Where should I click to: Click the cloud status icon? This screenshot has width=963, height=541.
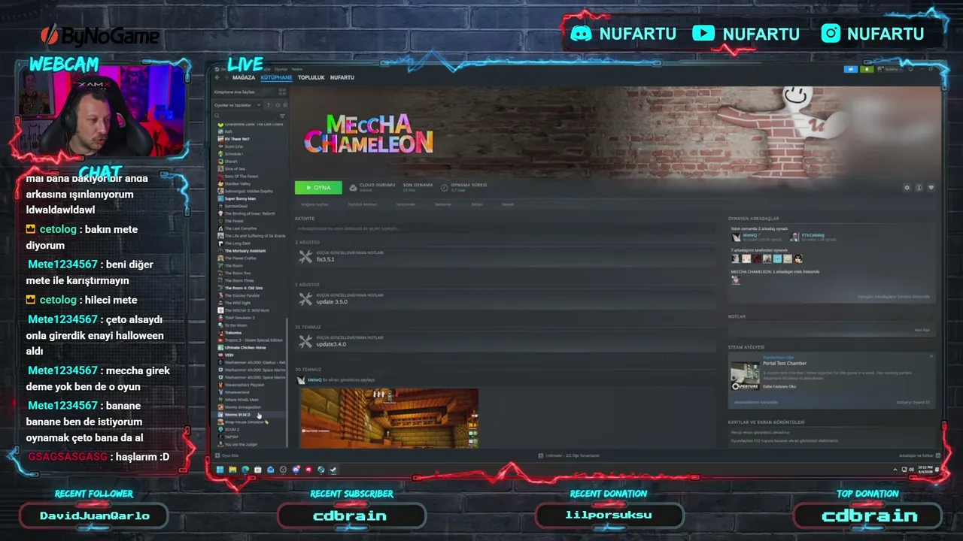(351, 187)
